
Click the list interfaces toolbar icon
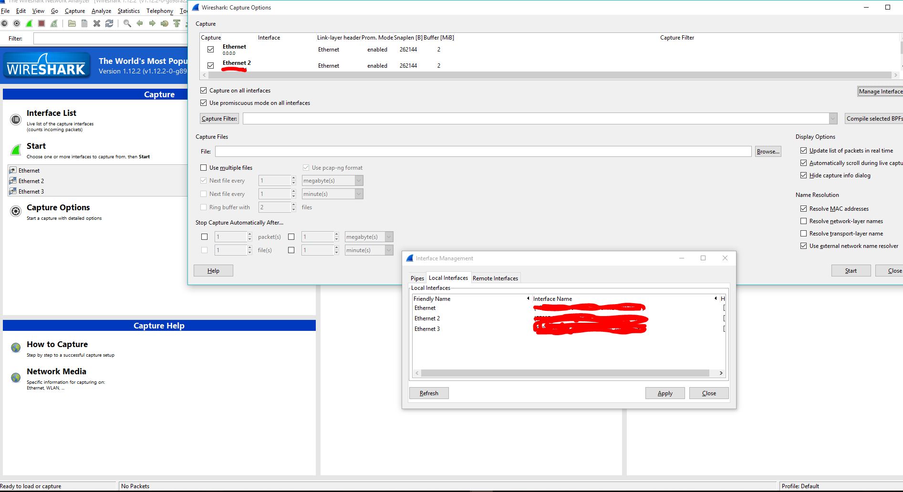point(4,23)
